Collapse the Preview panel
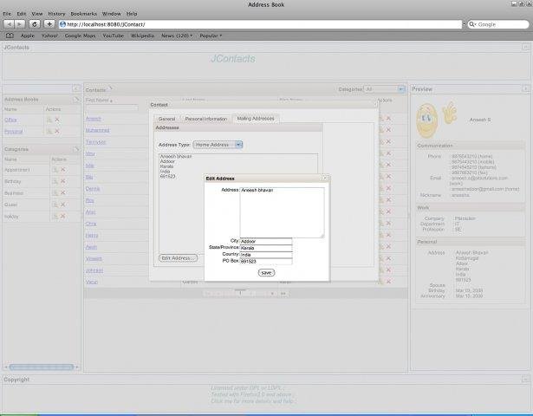Viewport: 533px width, 416px height. coord(525,88)
